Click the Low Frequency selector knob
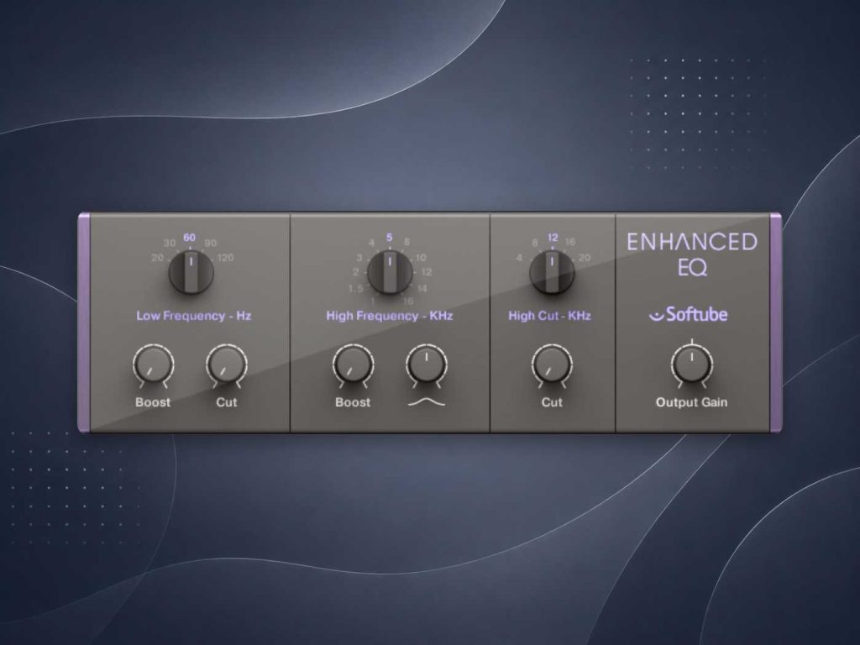Viewport: 860px width, 645px height. (x=191, y=272)
